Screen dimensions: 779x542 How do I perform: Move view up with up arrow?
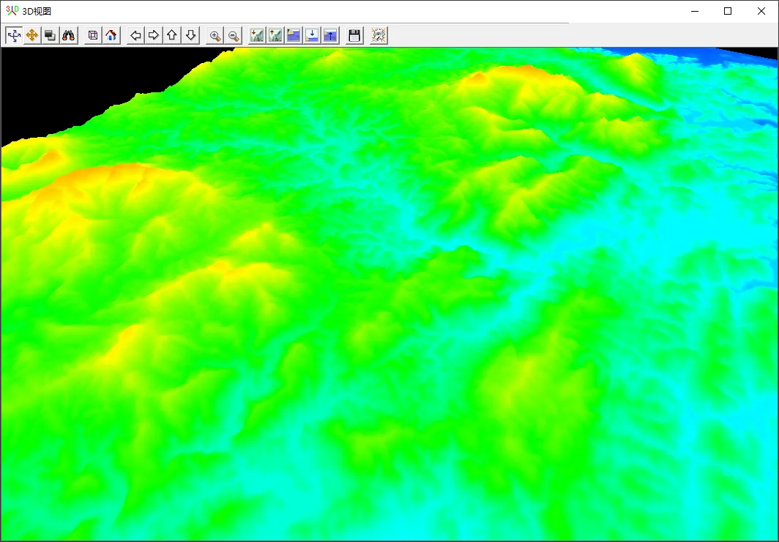pyautogui.click(x=172, y=35)
